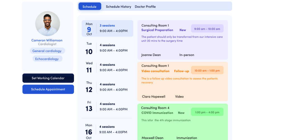The height and width of the screenshot is (140, 286).
Task: Click the New label on COVID Immunization
Action: click(181, 113)
